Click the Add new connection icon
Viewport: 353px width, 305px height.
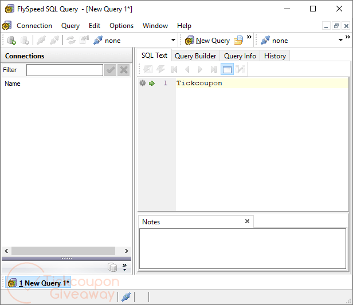point(11,41)
